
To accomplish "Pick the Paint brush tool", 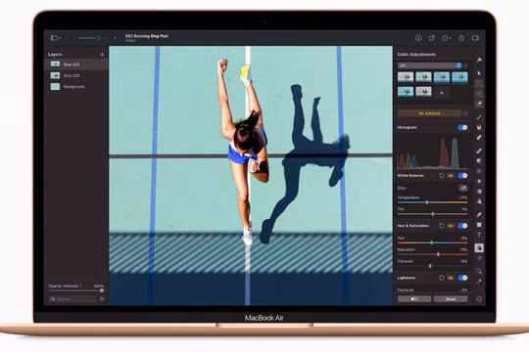I will pyautogui.click(x=479, y=117).
